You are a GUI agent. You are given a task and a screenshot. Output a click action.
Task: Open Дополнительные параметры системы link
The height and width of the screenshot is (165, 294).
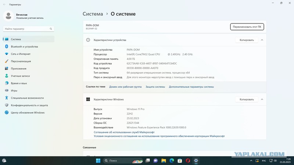coord(191,87)
